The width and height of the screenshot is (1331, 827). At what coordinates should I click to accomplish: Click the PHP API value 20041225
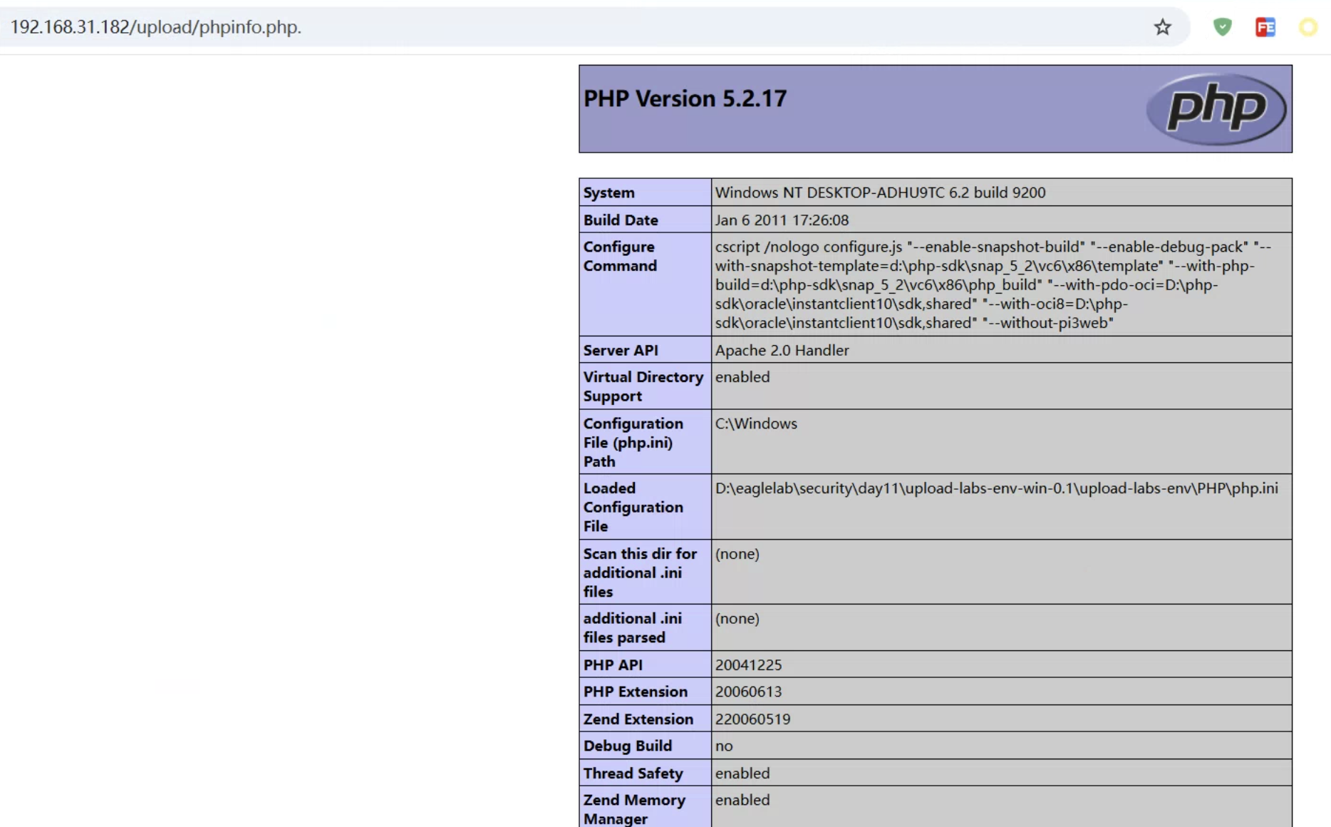click(x=748, y=665)
